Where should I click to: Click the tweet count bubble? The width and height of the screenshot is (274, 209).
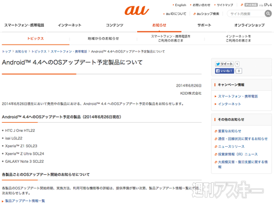(237, 64)
